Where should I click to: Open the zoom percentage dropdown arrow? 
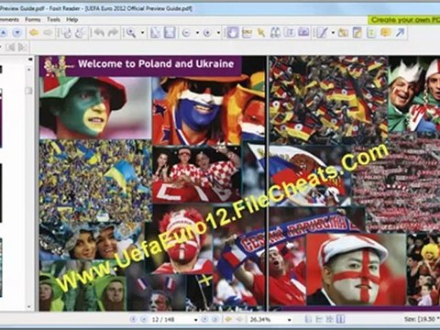(289, 320)
